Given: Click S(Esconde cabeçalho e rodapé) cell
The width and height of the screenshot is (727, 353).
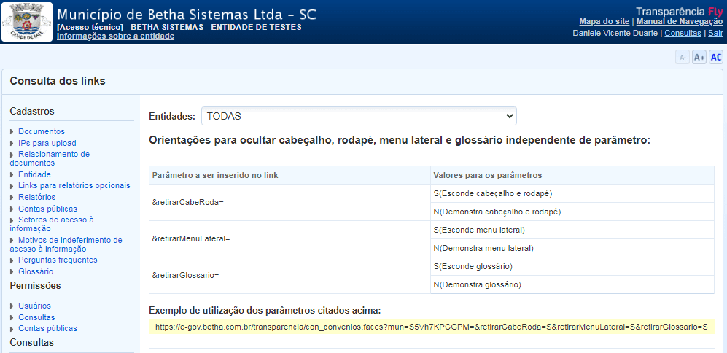Looking at the screenshot, I should (572, 193).
